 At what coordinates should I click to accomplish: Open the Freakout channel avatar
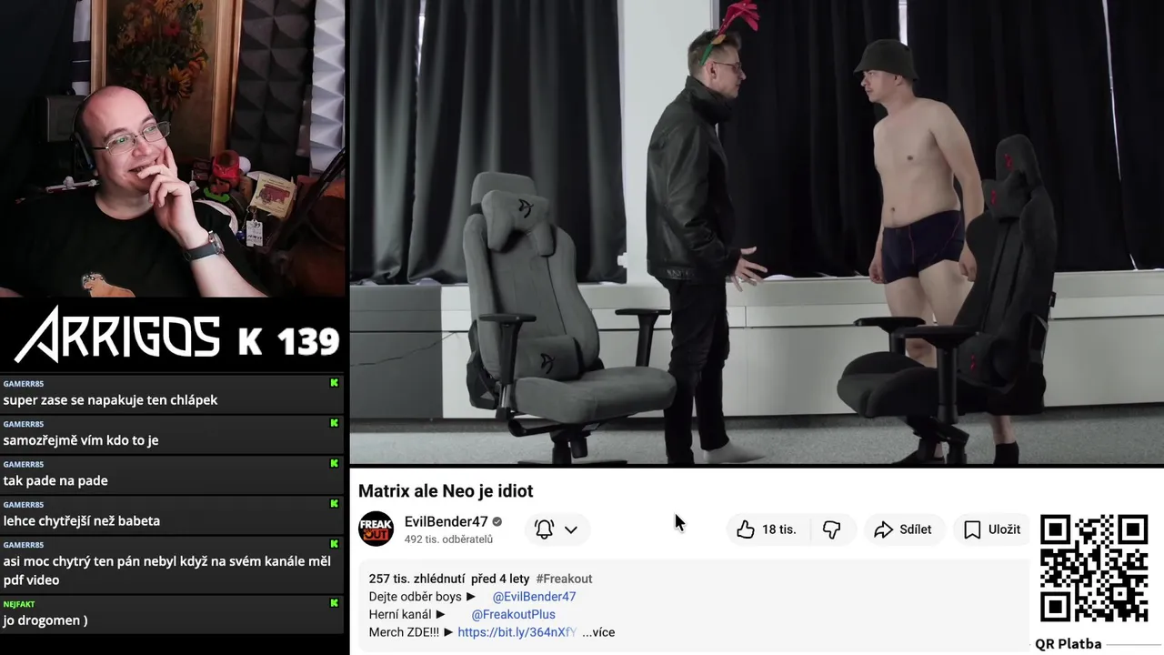tap(376, 529)
